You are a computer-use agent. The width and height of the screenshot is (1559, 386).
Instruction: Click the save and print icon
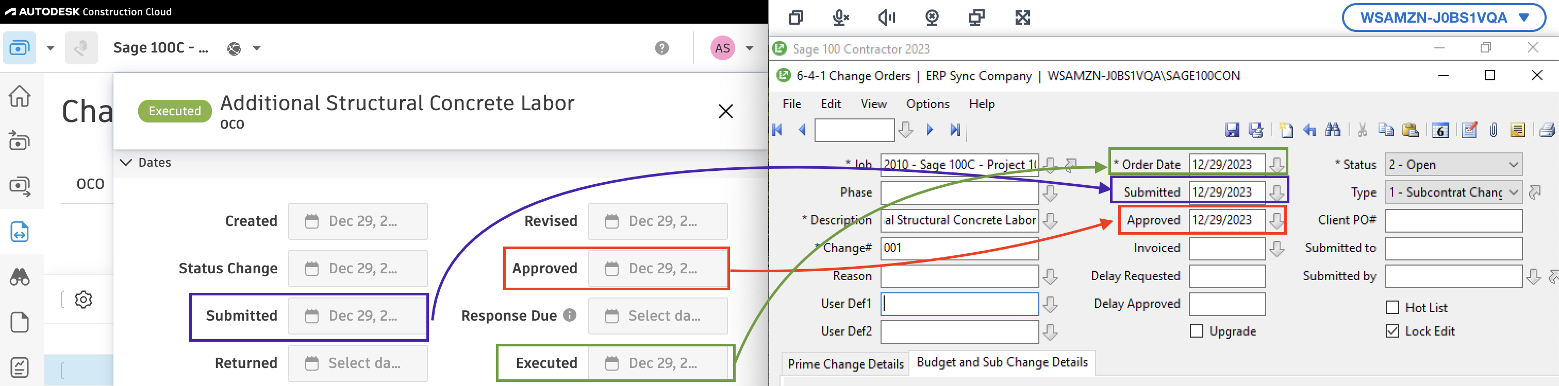[1256, 130]
